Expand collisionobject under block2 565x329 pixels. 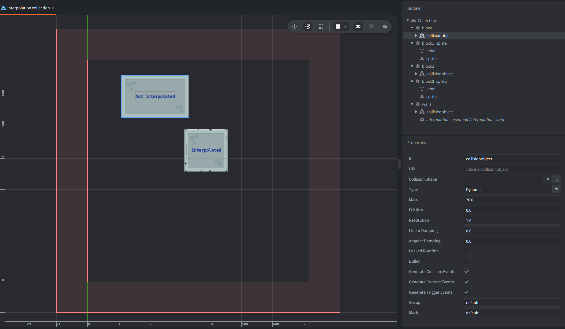(416, 74)
